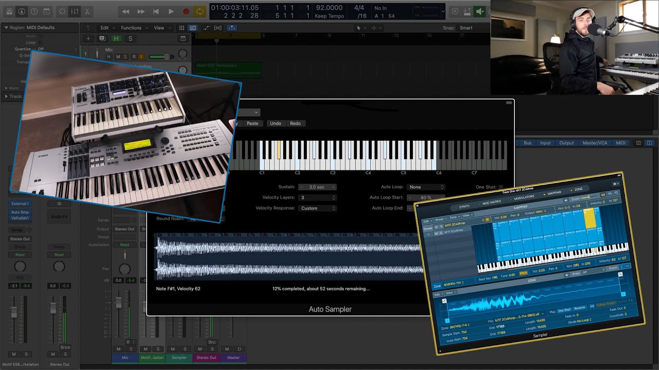Click the green speaker icon in control bar
The height and width of the screenshot is (370, 659).
click(480, 11)
